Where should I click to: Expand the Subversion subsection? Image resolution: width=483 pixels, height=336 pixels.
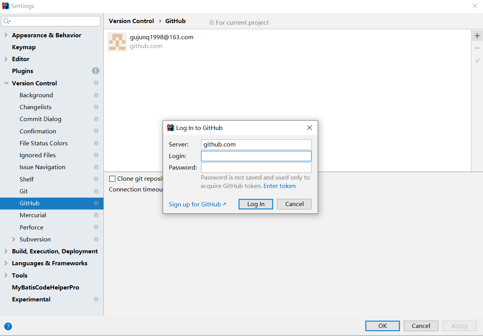click(14, 239)
